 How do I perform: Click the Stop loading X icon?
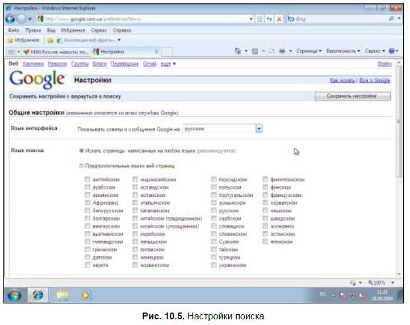pyautogui.click(x=279, y=19)
